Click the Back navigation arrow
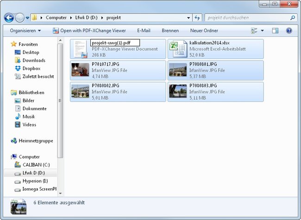Viewport: 301px width, 220px height. coord(9,18)
